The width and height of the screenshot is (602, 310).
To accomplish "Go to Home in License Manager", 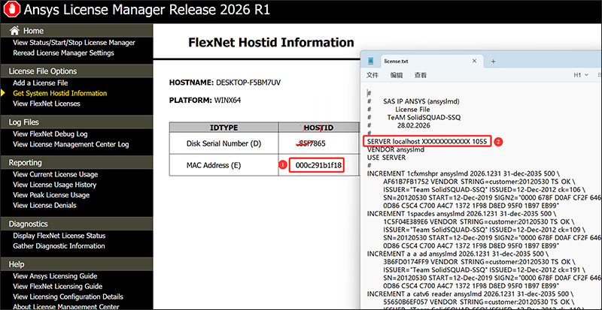I will [x=33, y=31].
